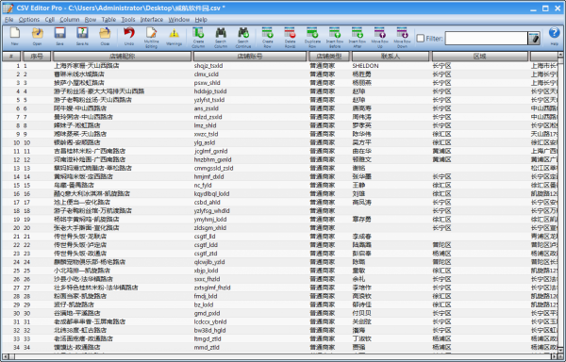Select the jcglmf_gxnld account cell
Viewport: 566px width, 362px height.
[250, 151]
